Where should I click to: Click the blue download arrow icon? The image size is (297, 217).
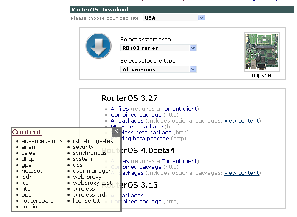pyautogui.click(x=98, y=46)
